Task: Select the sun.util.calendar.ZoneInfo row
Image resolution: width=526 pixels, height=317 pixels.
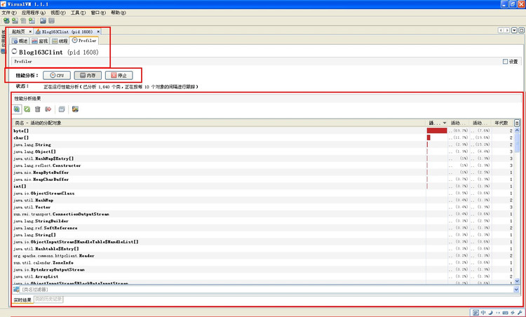Action: pos(263,263)
